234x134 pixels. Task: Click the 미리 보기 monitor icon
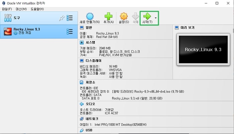coord(177,28)
